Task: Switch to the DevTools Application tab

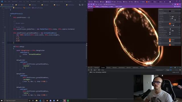Action: (135, 67)
